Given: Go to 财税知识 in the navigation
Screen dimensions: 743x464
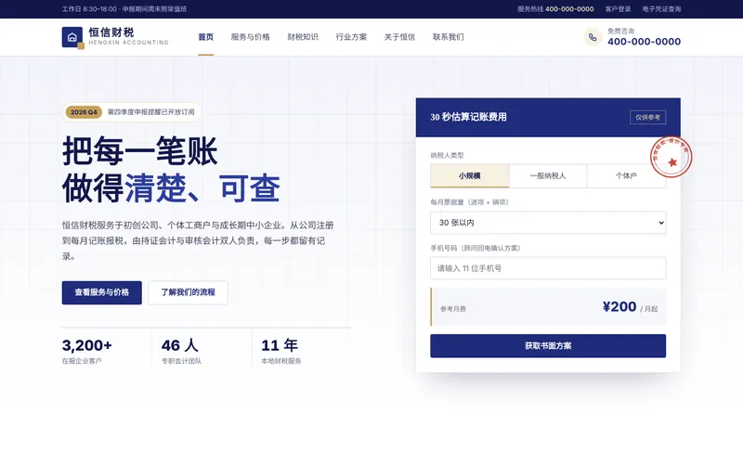Looking at the screenshot, I should pos(303,37).
